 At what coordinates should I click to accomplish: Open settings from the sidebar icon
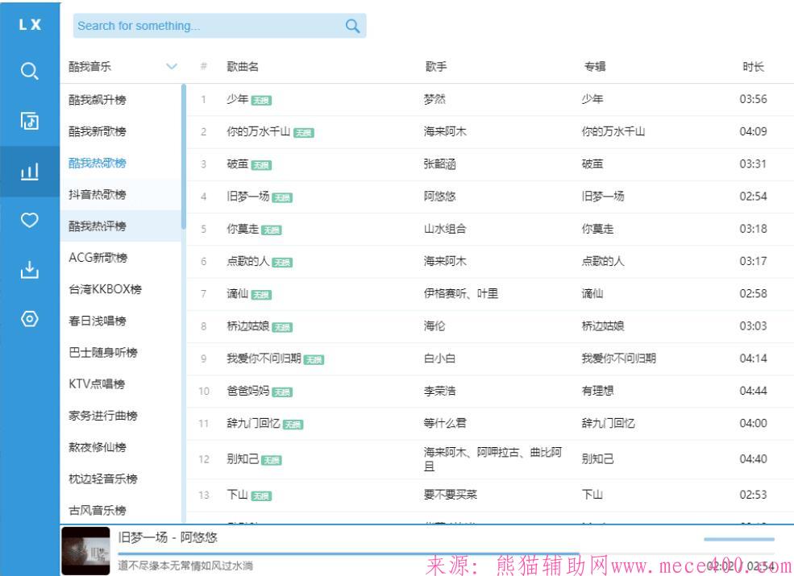(x=29, y=319)
